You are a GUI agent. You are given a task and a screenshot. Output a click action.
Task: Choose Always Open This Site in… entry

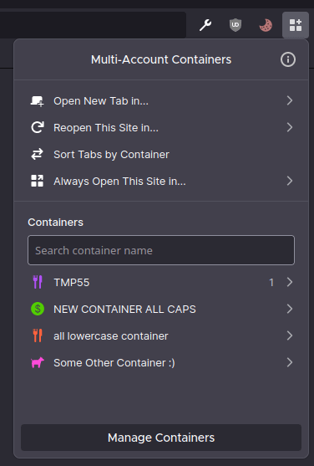click(x=161, y=181)
